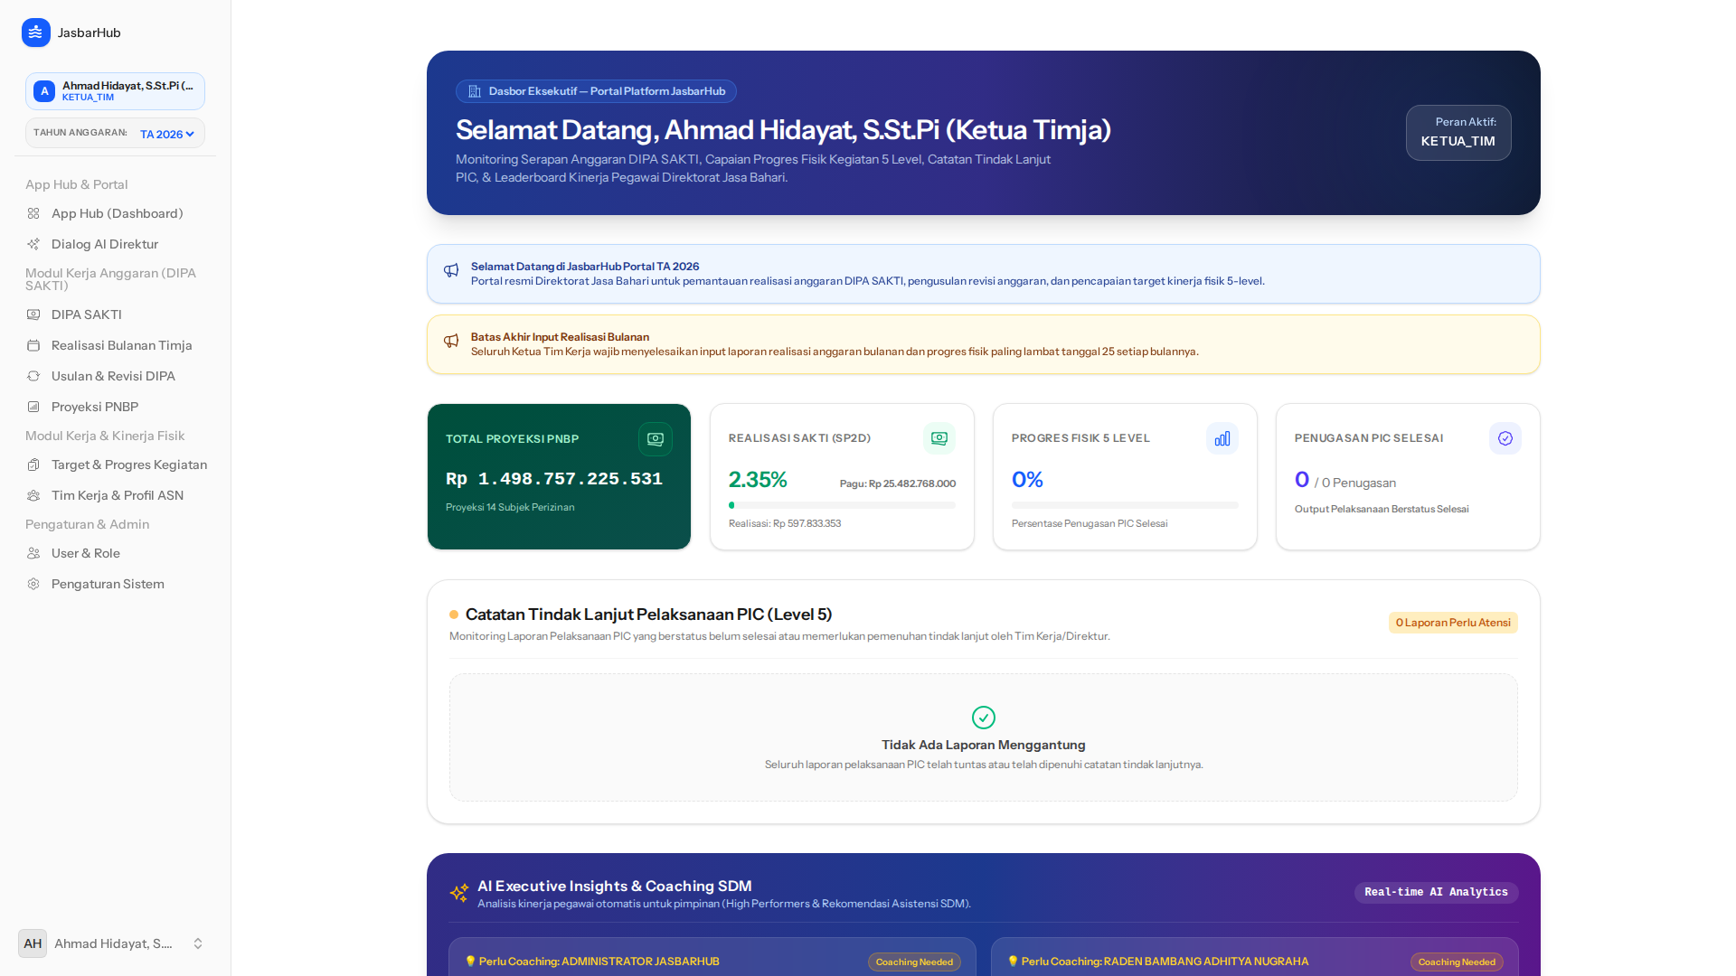The width and height of the screenshot is (1736, 976).
Task: Open Usulan & Revisi DIPA page
Action: pos(116,376)
